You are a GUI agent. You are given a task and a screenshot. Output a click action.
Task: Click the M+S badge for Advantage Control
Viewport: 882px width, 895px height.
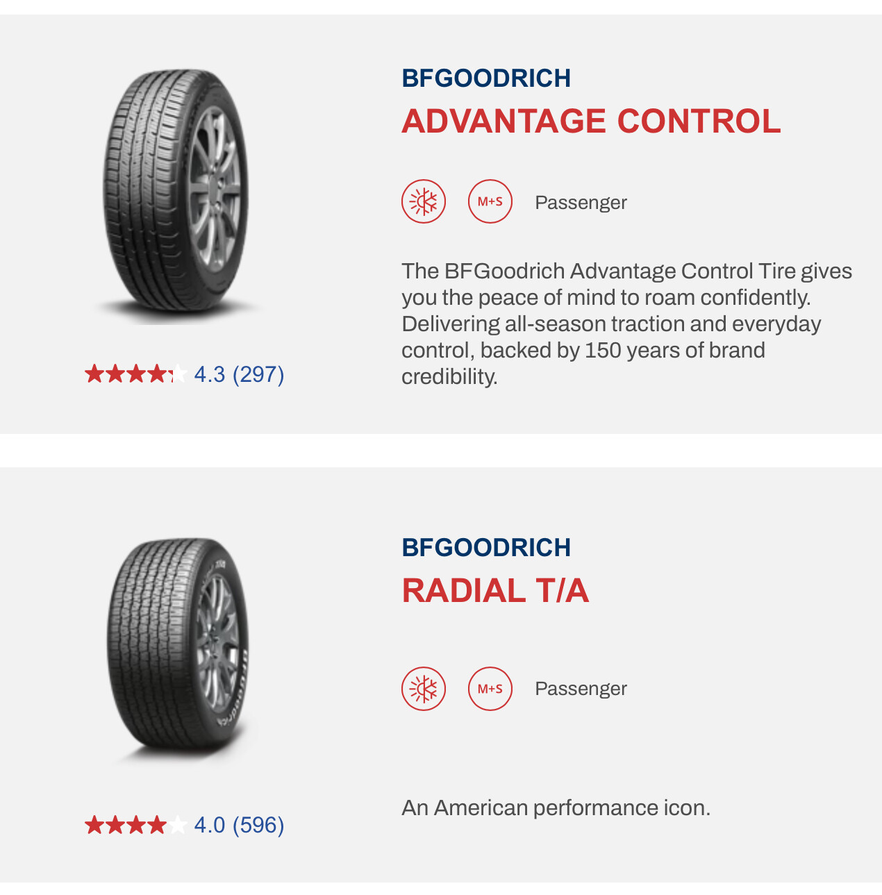[490, 202]
